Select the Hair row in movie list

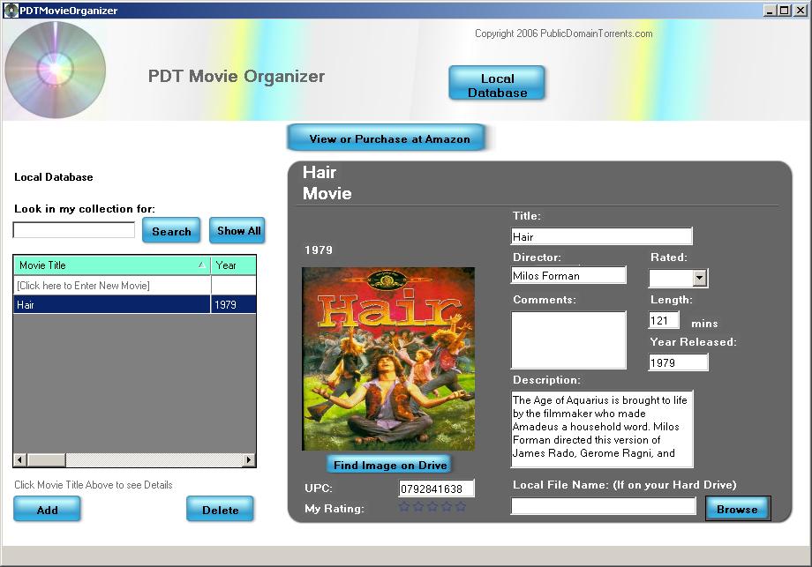click(x=112, y=305)
